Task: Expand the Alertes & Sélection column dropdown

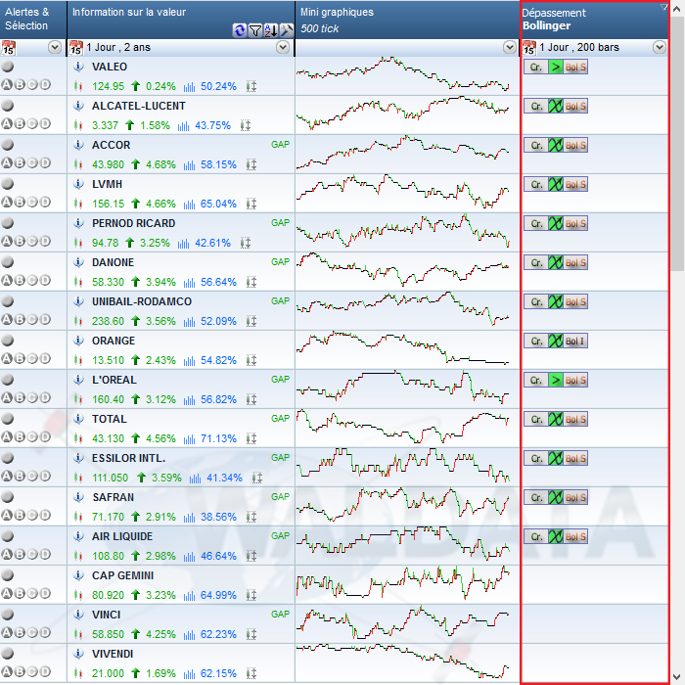Action: 55,47
